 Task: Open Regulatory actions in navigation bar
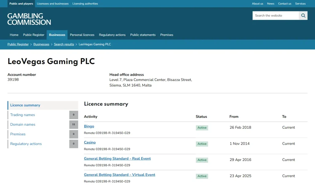(112, 35)
